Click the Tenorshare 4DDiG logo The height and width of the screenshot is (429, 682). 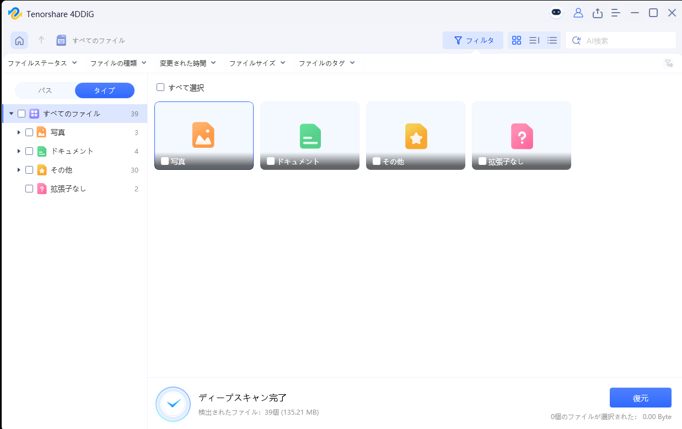click(14, 13)
